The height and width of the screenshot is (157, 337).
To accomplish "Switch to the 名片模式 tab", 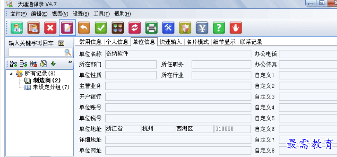I will click(198, 42).
